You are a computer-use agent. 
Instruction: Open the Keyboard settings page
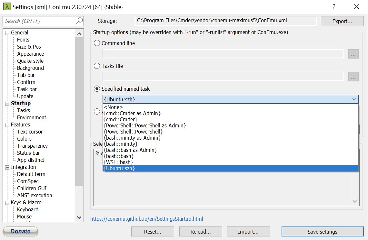27,209
